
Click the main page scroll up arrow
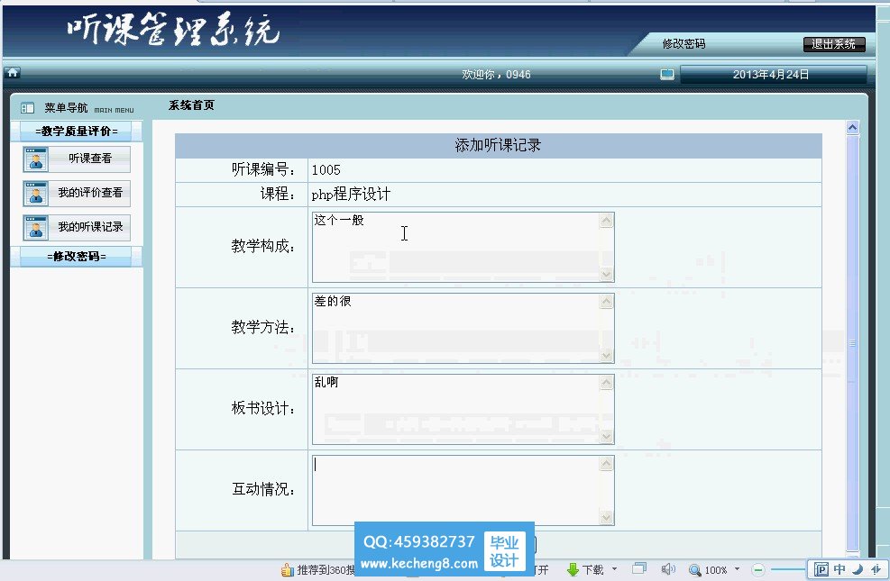coord(852,128)
